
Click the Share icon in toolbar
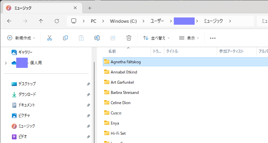(x=113, y=38)
